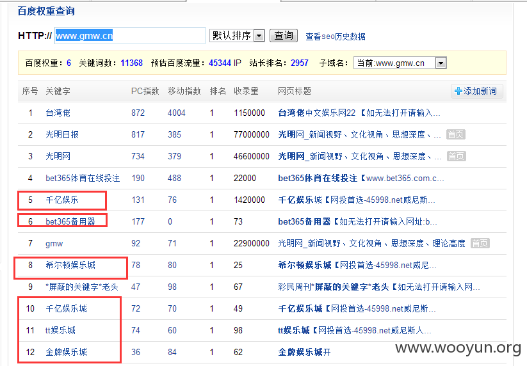The image size is (527, 366).
Task: Click mobile index 4004 for 台湾佬
Action: (x=177, y=113)
